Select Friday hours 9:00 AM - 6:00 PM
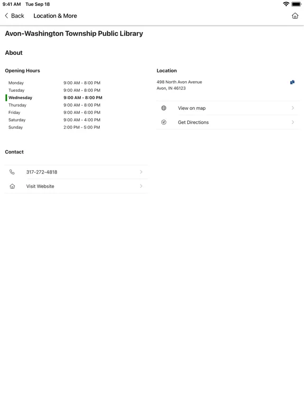Image resolution: width=304 pixels, height=405 pixels. tap(82, 113)
